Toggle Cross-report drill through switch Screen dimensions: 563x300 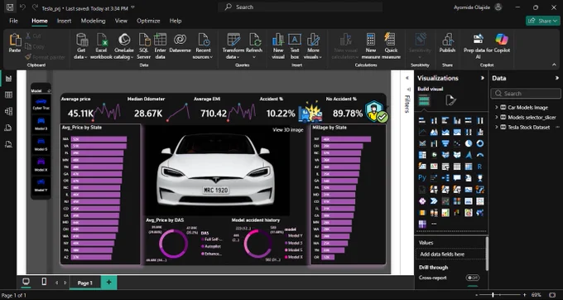[x=473, y=278]
